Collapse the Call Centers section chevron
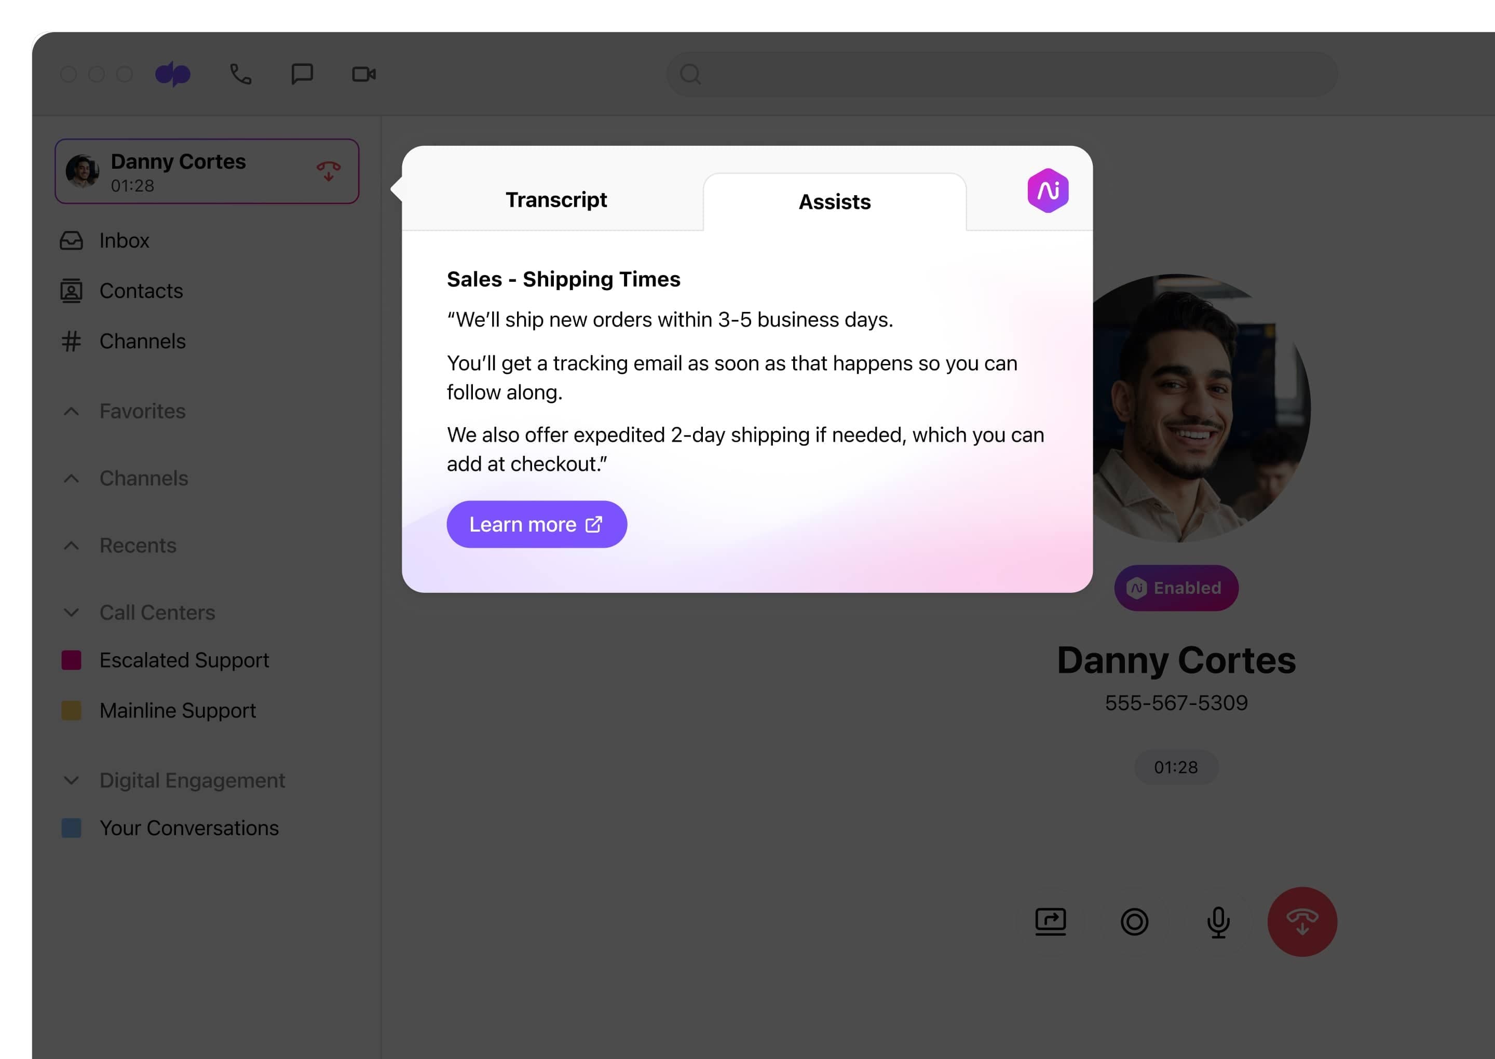 [71, 613]
